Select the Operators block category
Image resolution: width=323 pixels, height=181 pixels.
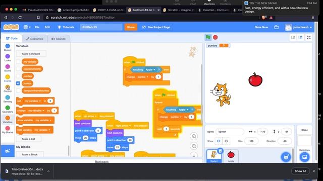point(8,109)
